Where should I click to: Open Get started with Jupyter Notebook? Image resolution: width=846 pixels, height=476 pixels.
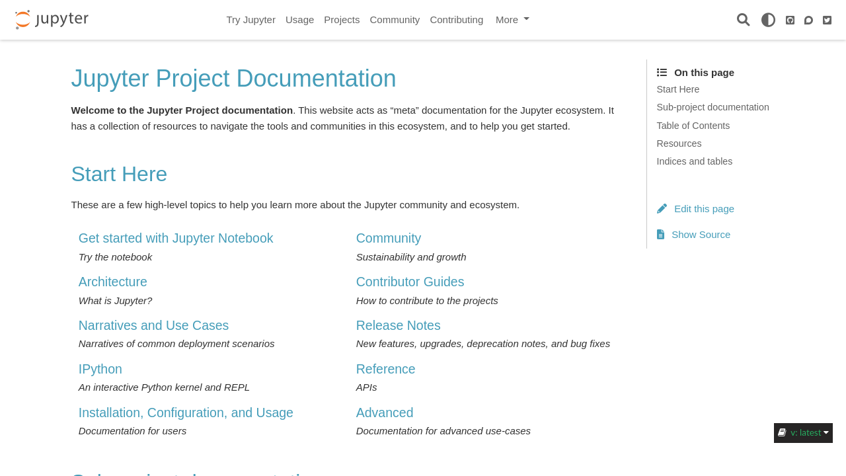pyautogui.click(x=176, y=238)
